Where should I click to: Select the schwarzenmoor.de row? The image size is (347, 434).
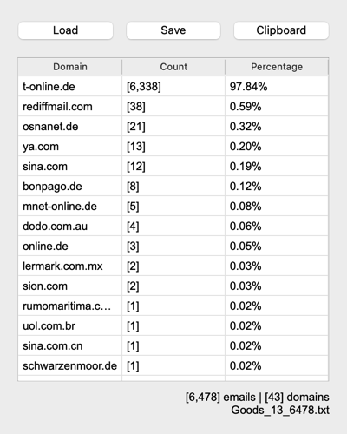click(x=173, y=366)
